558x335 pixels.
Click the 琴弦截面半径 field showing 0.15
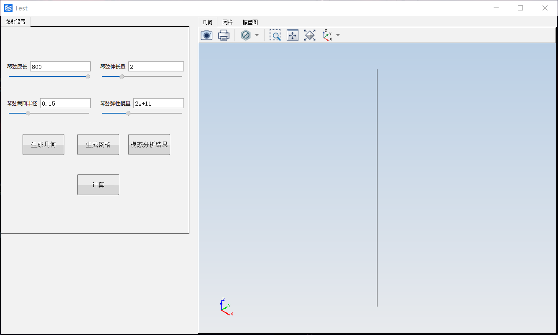[x=65, y=103]
